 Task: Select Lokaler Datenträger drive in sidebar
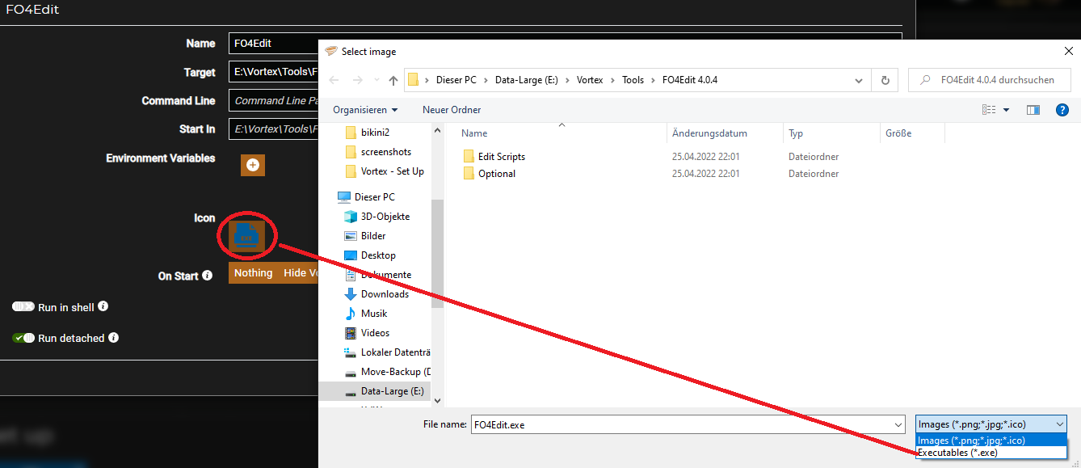pyautogui.click(x=387, y=352)
